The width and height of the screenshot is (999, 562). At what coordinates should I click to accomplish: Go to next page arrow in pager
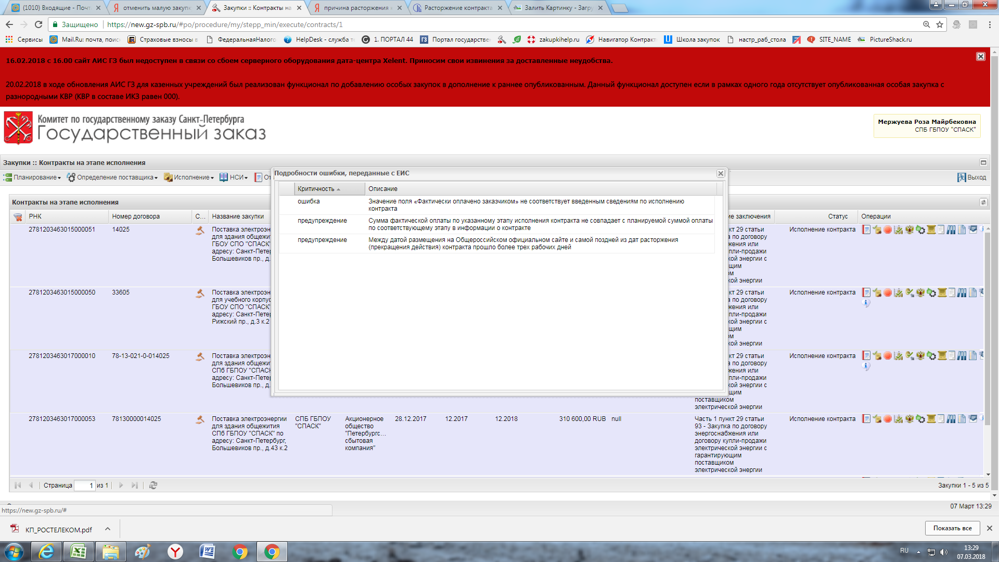click(x=121, y=485)
